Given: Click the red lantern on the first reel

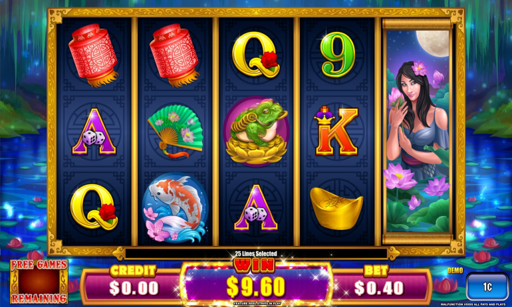Looking at the screenshot, I should tap(93, 54).
